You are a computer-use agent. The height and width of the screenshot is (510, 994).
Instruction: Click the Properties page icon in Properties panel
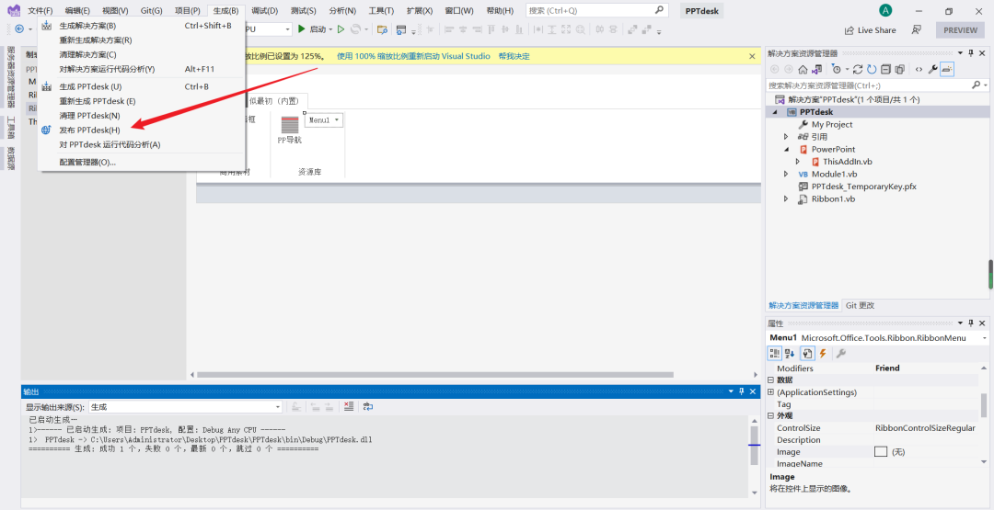[x=807, y=353]
